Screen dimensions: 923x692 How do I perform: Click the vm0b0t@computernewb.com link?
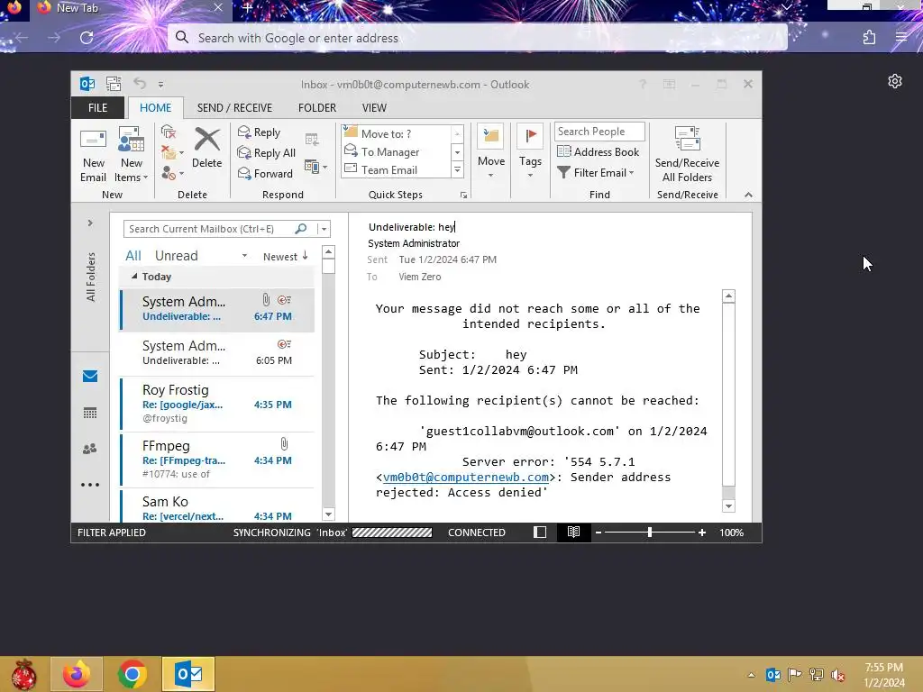(x=466, y=478)
